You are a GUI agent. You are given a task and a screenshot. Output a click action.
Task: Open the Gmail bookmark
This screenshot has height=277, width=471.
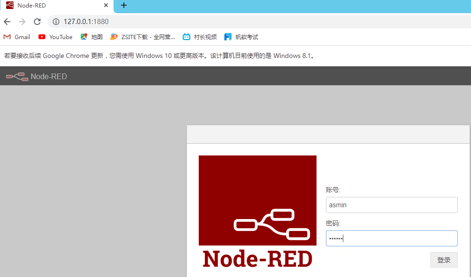point(17,37)
